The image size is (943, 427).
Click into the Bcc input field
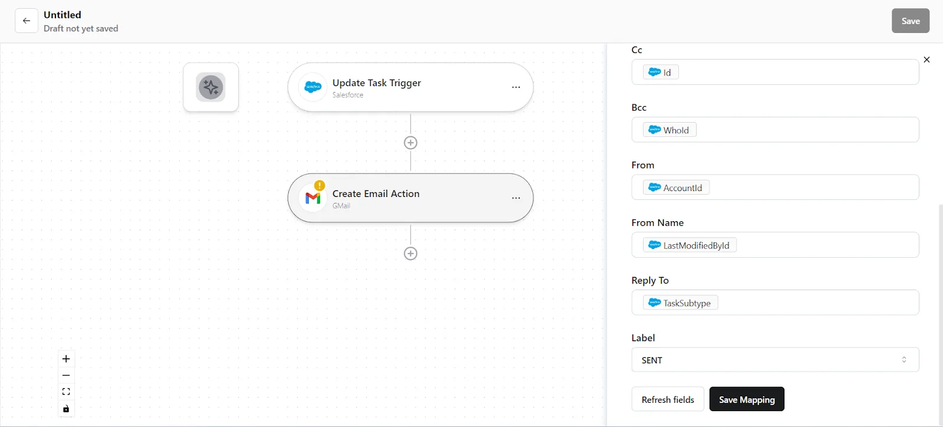[x=775, y=130]
